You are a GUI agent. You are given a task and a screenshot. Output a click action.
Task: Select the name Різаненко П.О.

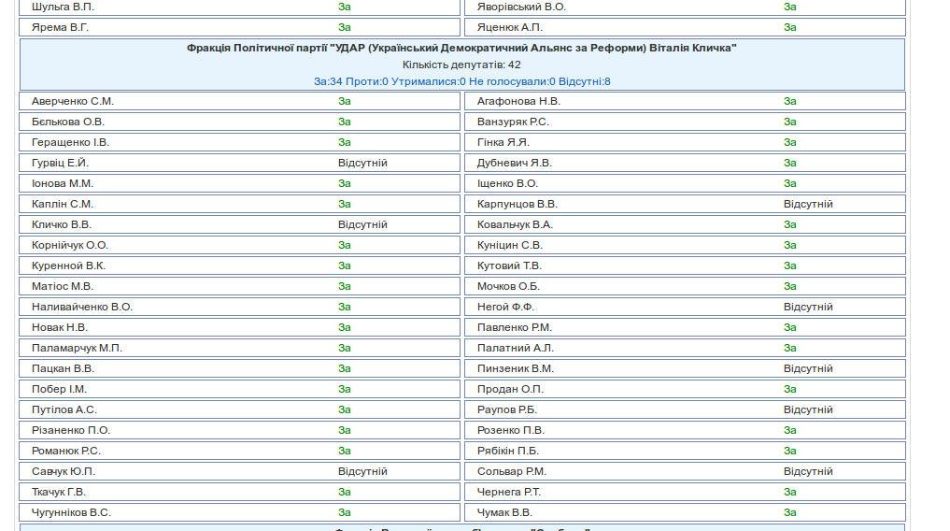pos(71,431)
